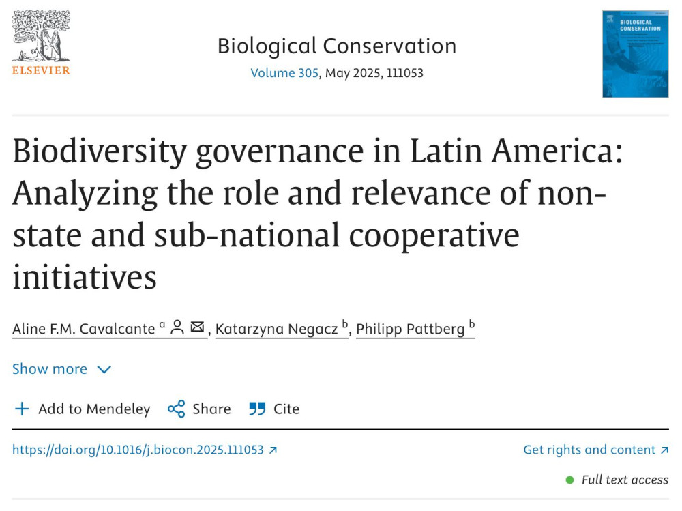This screenshot has width=682, height=511.
Task: Click the Elsevier tree logo
Action: 41,38
